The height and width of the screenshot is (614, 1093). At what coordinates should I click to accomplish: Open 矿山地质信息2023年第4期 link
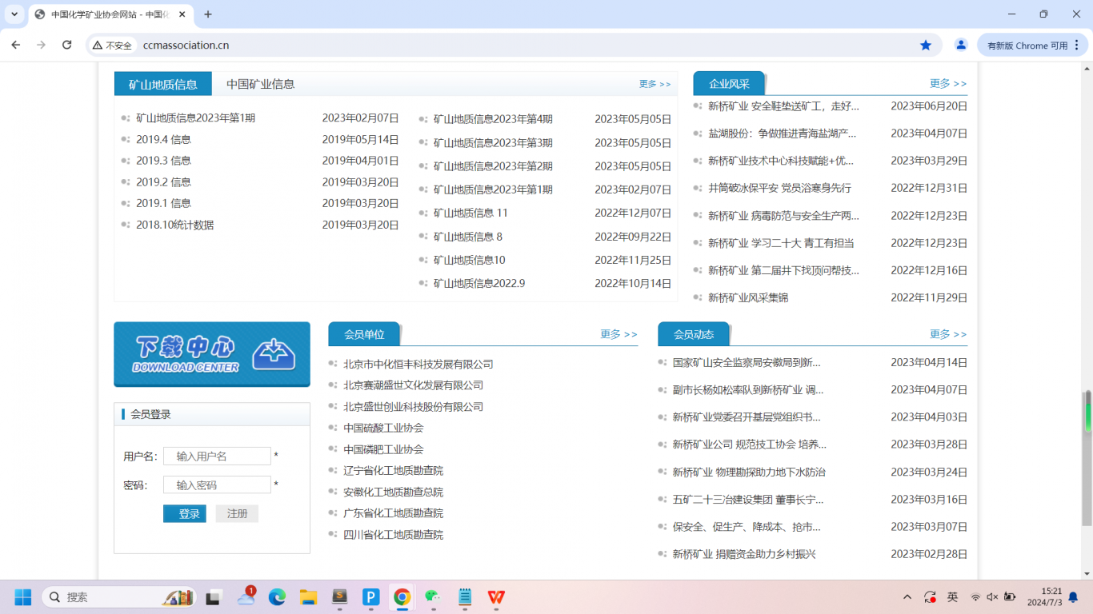pyautogui.click(x=493, y=119)
